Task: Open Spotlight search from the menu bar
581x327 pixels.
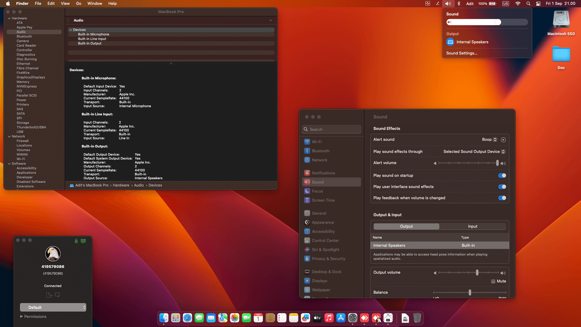Action: point(528,4)
